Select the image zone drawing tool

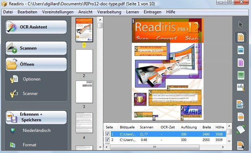pyautogui.click(x=241, y=50)
